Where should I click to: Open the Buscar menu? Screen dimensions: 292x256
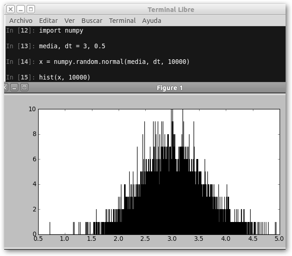92,21
